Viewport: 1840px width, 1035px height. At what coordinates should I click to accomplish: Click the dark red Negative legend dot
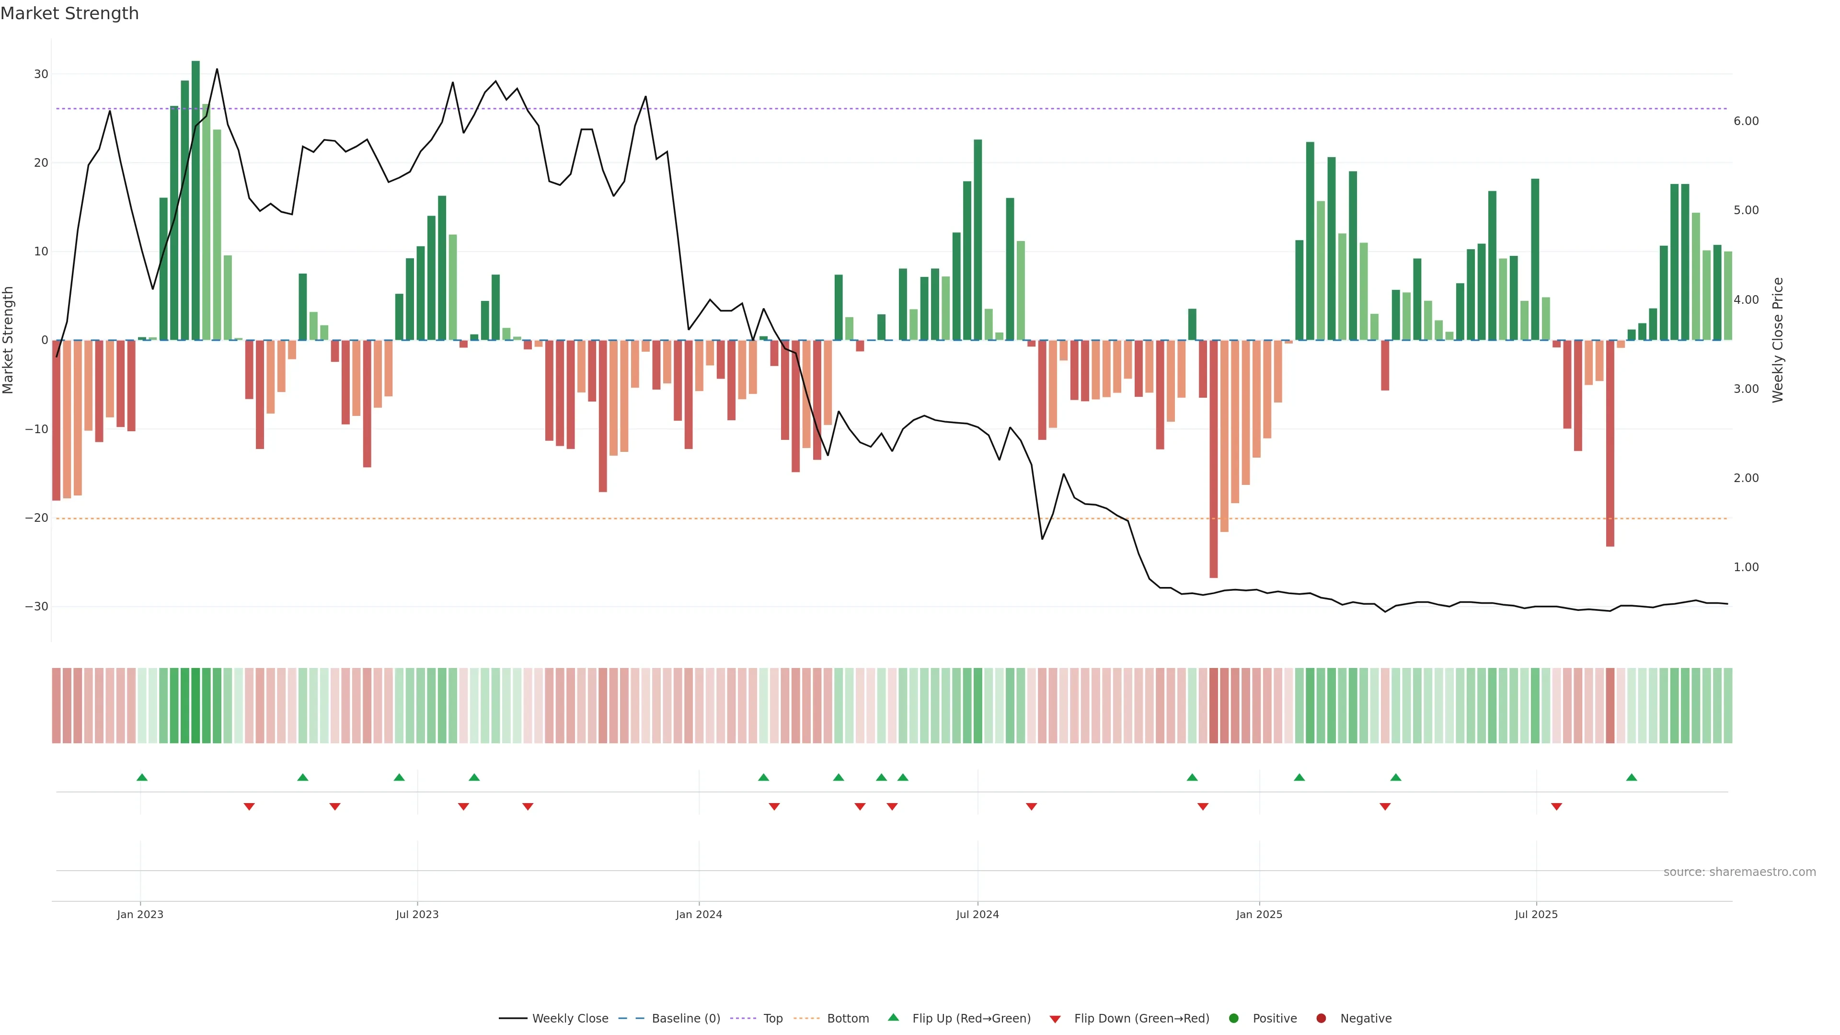coord(1321,1019)
